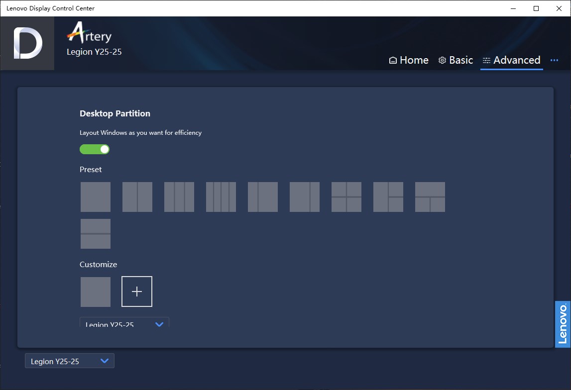This screenshot has width=571, height=390.
Task: Click the Artery logo
Action: tap(89, 33)
